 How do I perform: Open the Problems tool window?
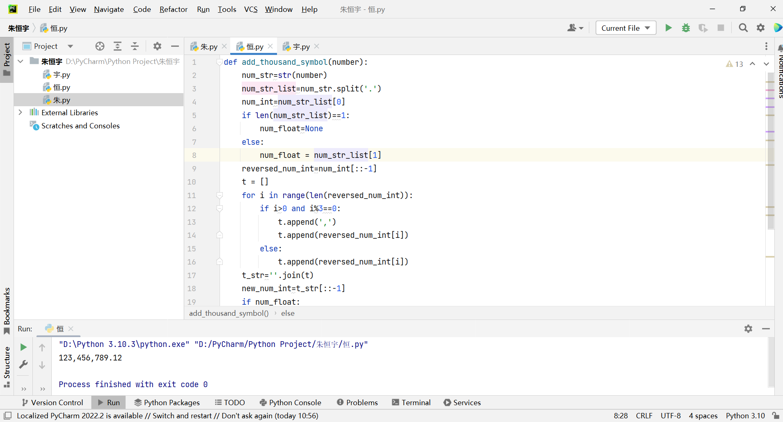(357, 402)
